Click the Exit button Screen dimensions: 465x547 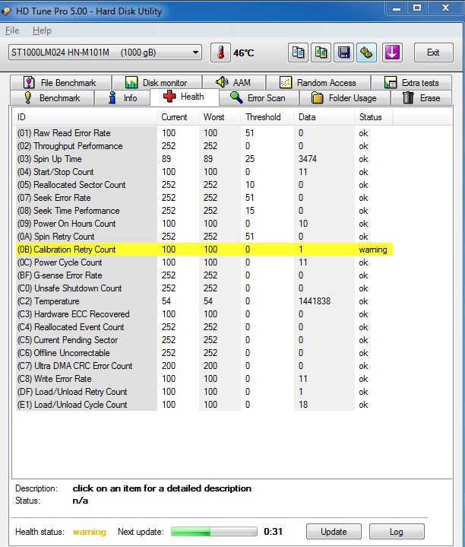click(x=434, y=52)
